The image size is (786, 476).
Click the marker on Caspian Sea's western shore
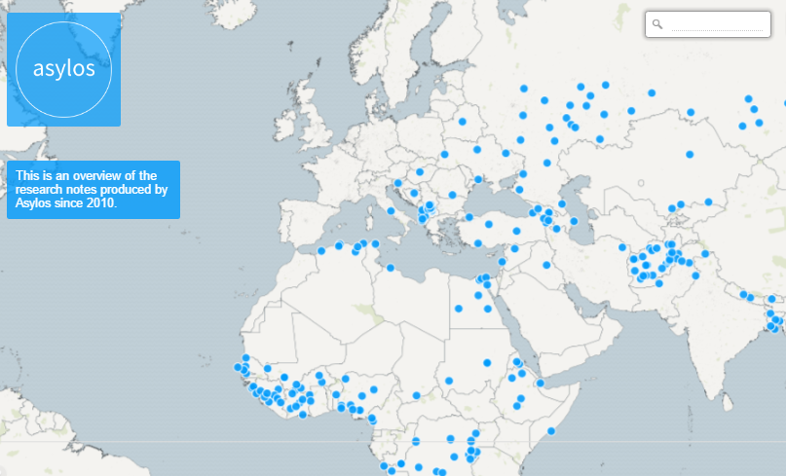pos(575,222)
